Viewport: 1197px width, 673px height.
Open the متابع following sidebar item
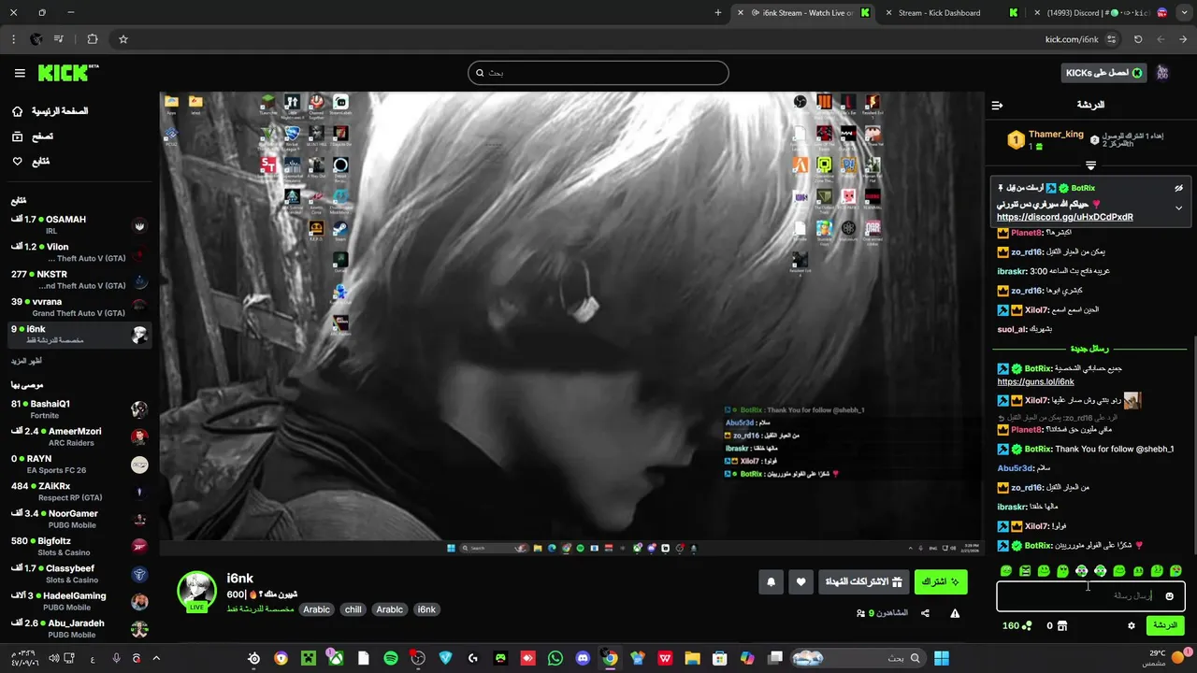[31, 162]
